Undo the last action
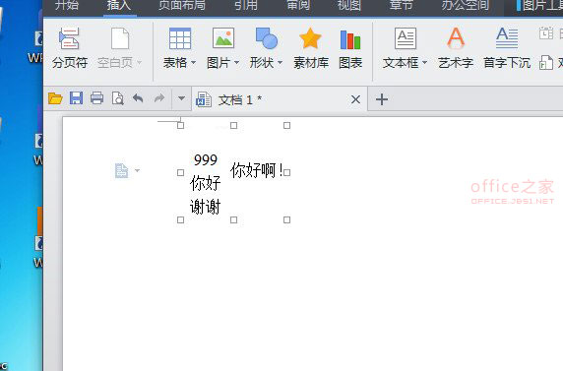The image size is (563, 371). [x=138, y=97]
